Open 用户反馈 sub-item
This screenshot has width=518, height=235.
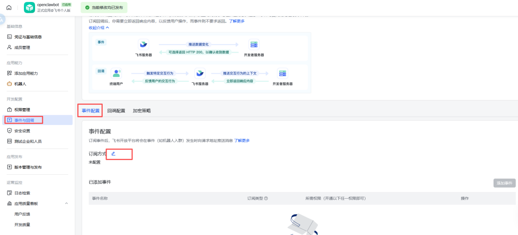click(22, 214)
